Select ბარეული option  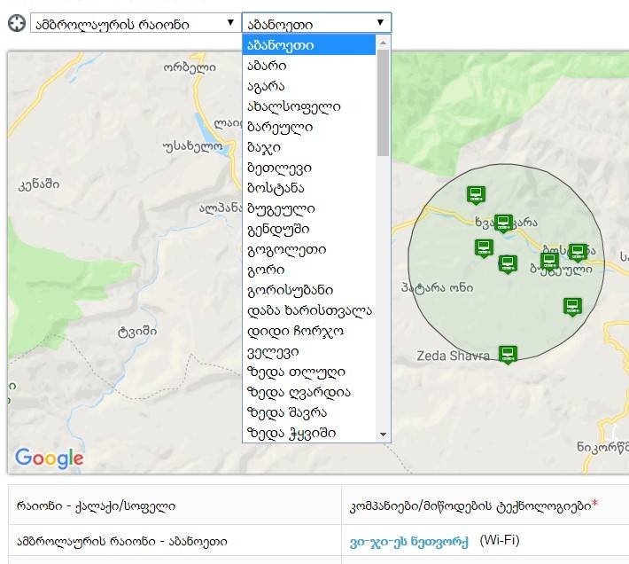pyautogui.click(x=309, y=127)
